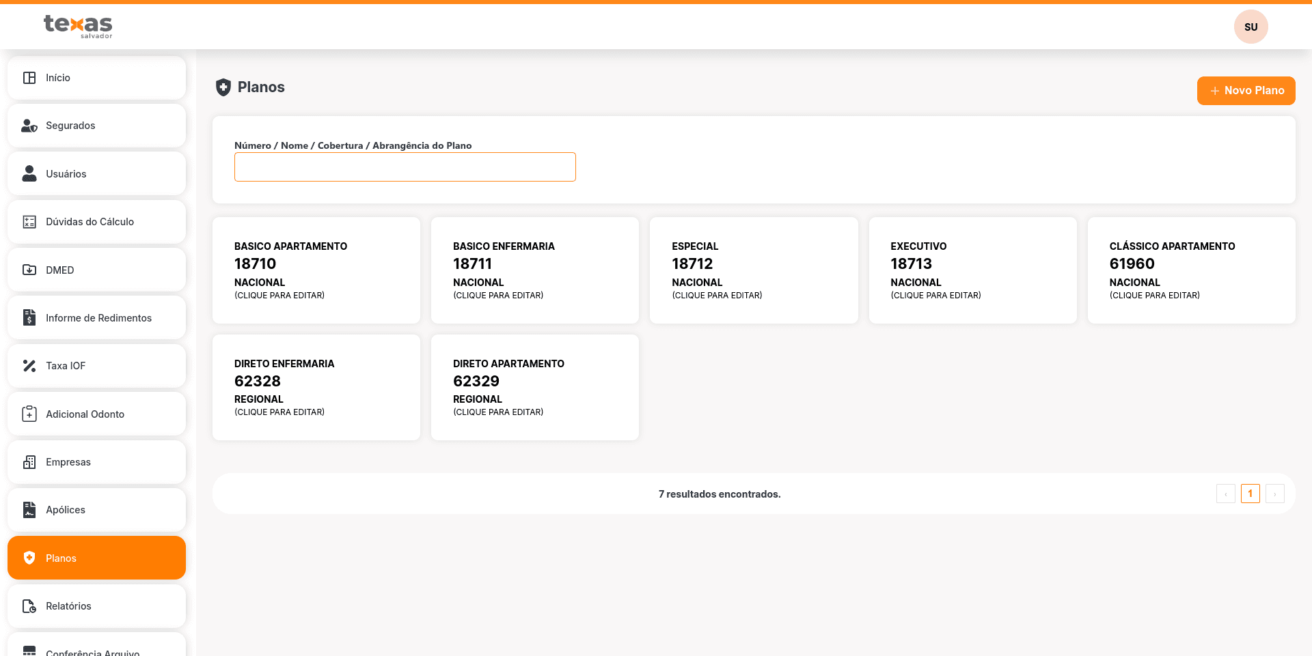1312x656 pixels.
Task: Go to next page arrow in pagination
Action: 1274,494
